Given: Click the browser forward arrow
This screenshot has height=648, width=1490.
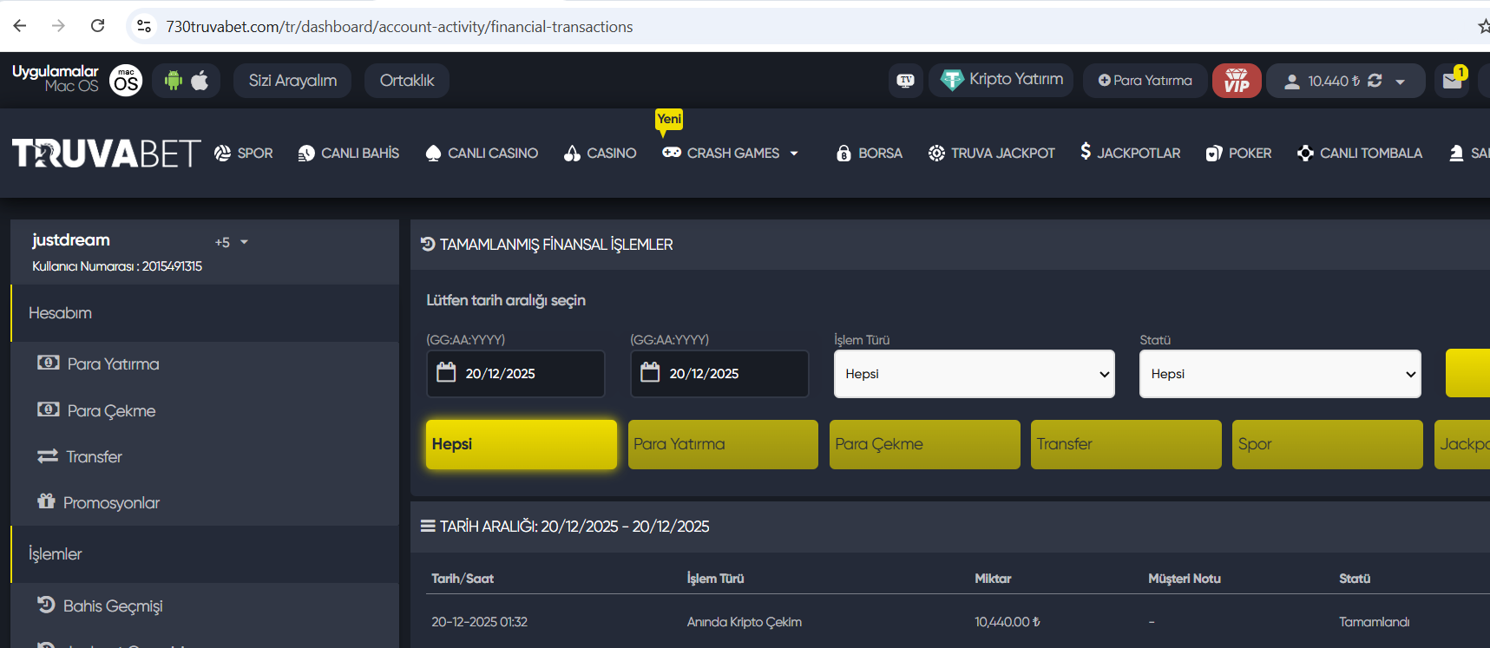Looking at the screenshot, I should click(x=59, y=26).
